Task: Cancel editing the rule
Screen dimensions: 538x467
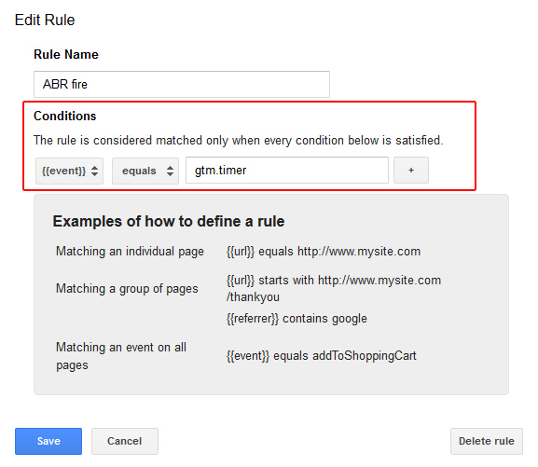Action: click(125, 441)
